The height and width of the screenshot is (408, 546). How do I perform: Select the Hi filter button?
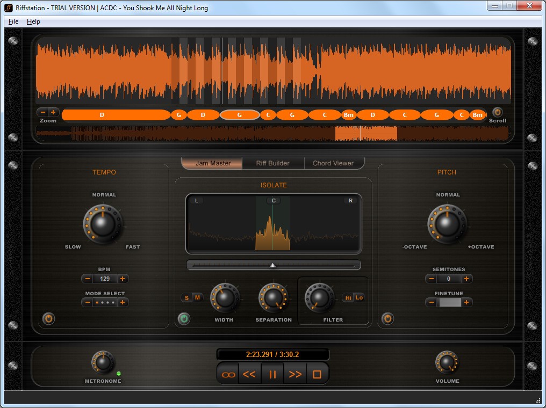tap(348, 297)
